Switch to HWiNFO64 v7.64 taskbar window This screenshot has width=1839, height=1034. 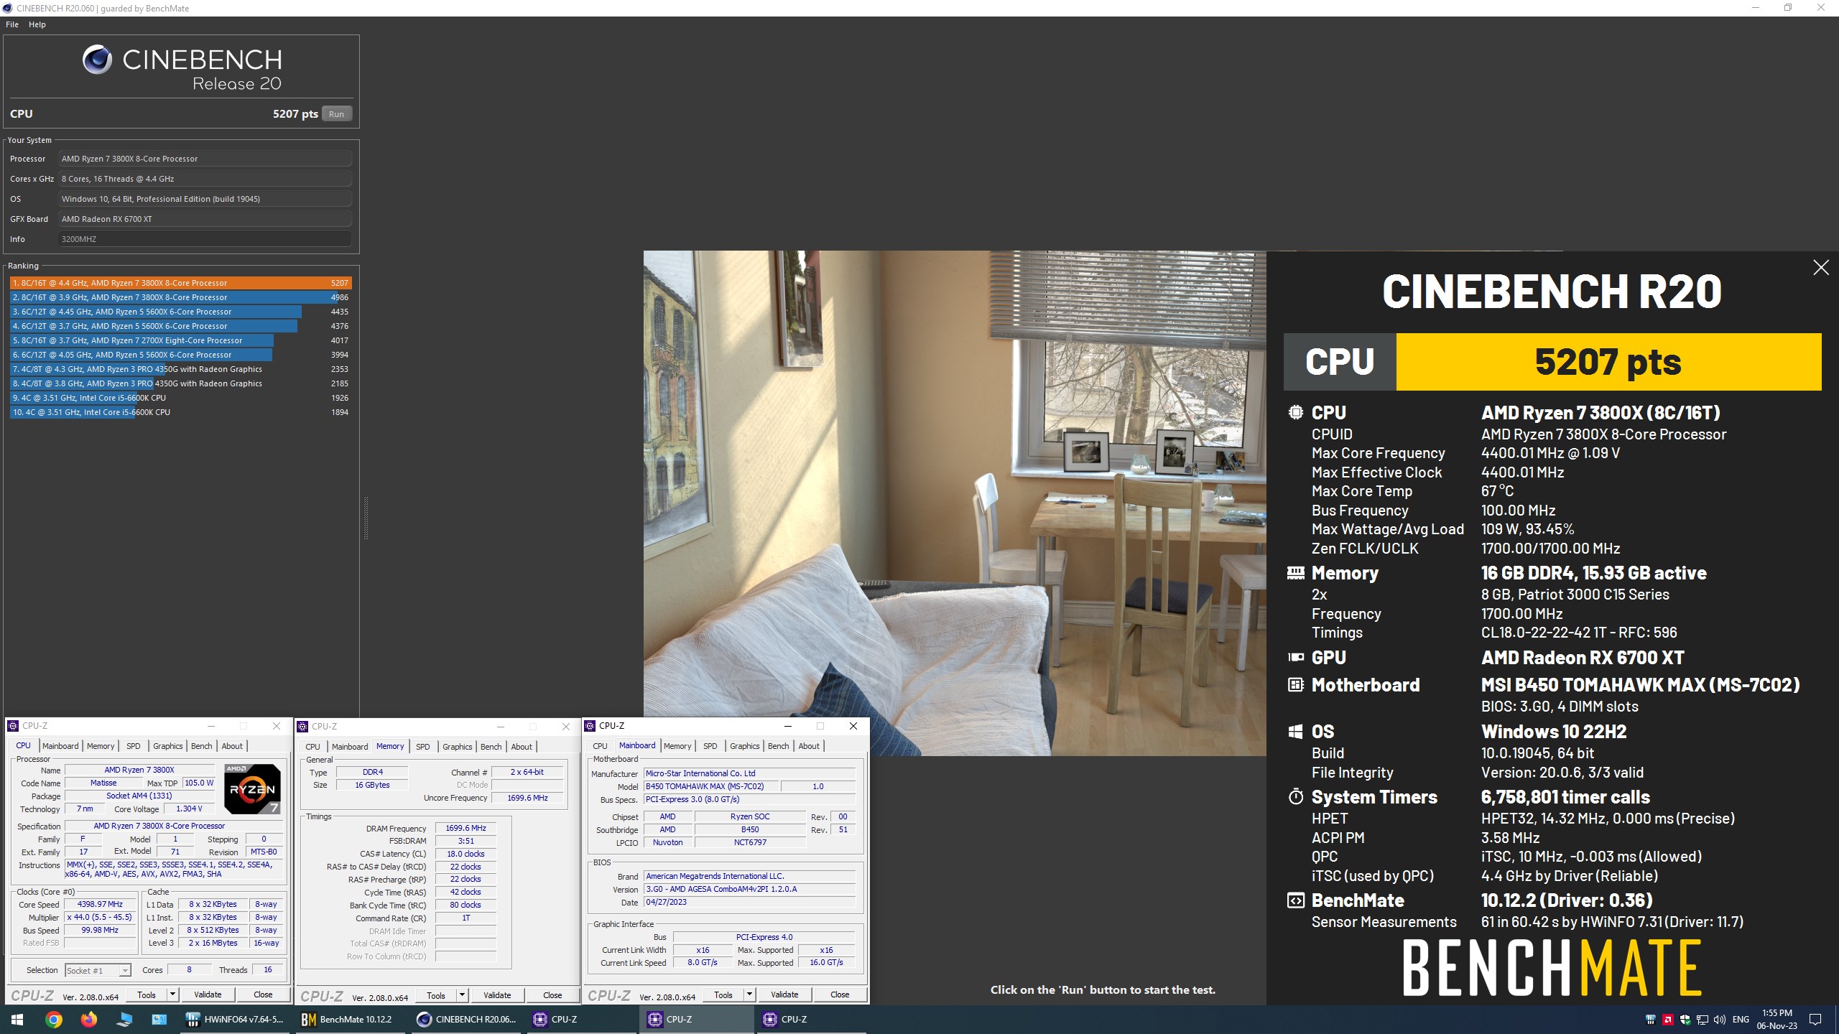pyautogui.click(x=236, y=1020)
